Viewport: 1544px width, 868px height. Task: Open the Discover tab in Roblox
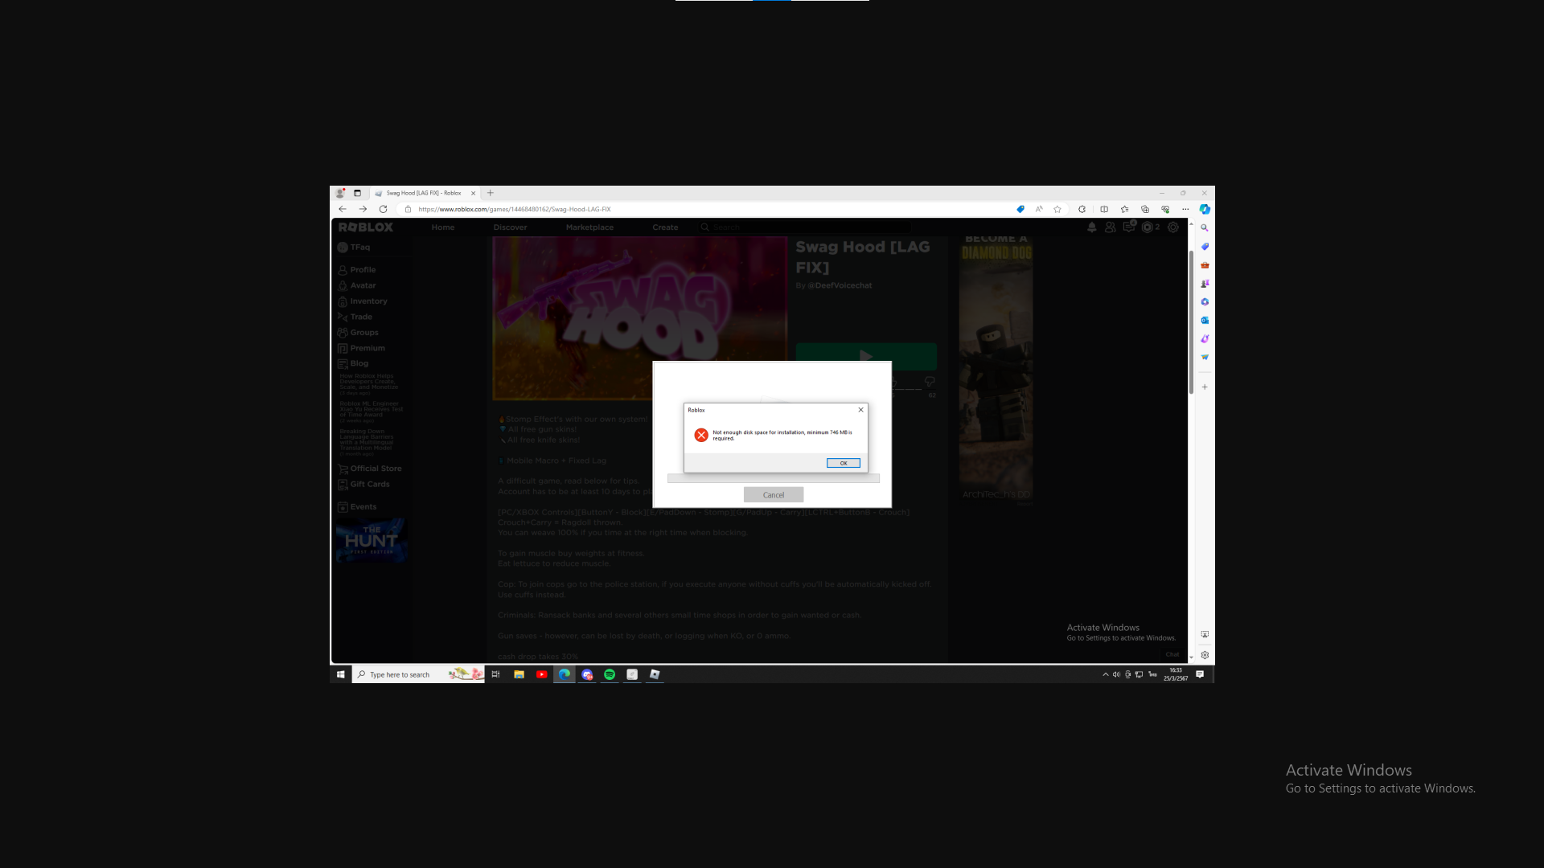[510, 227]
